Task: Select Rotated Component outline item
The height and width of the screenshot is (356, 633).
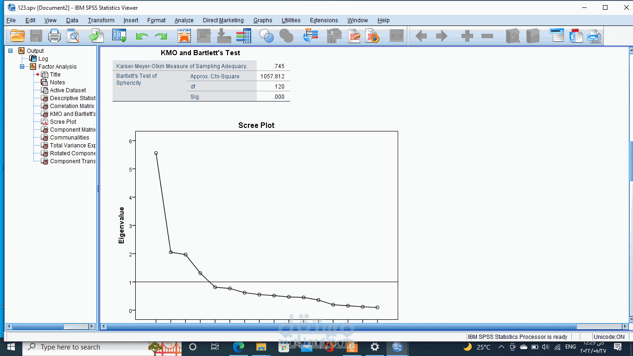Action: 73,153
